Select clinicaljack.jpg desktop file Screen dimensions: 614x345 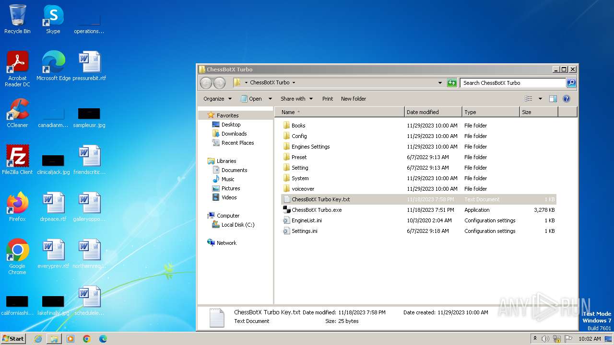[53, 164]
